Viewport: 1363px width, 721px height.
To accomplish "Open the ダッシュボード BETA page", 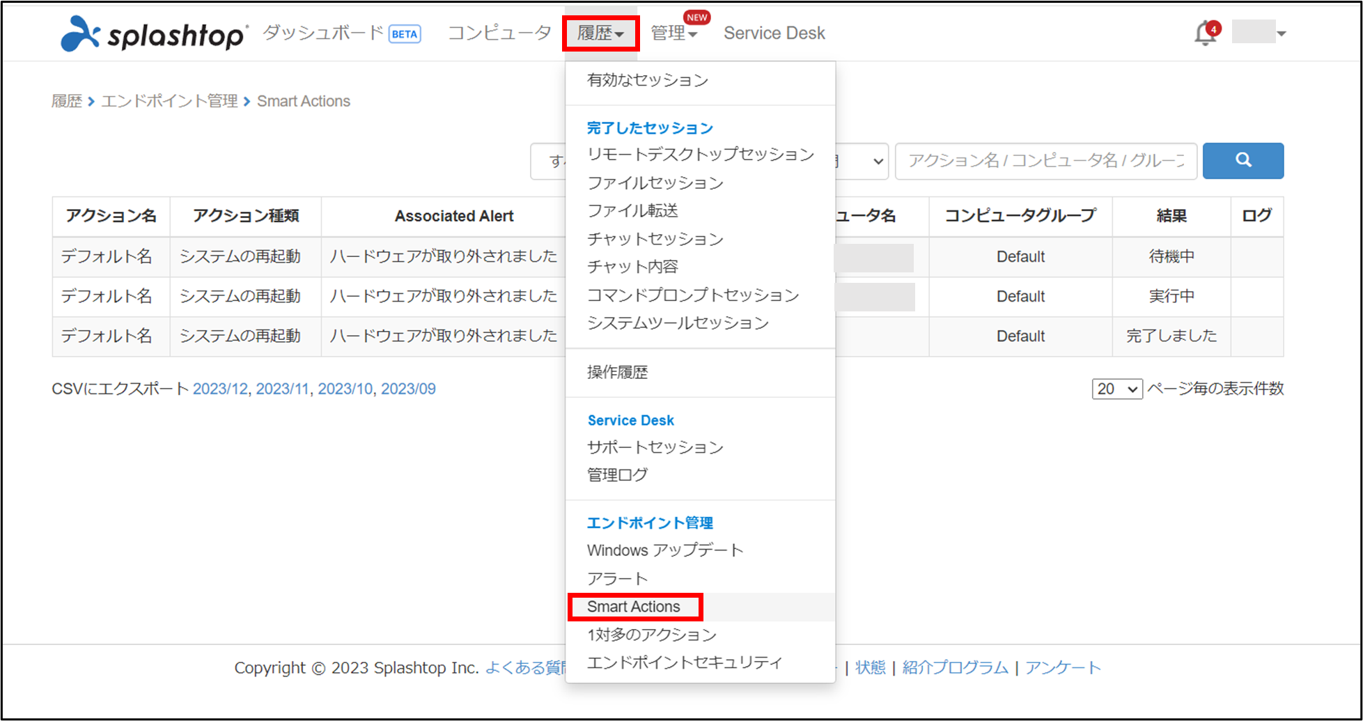I will pos(341,33).
